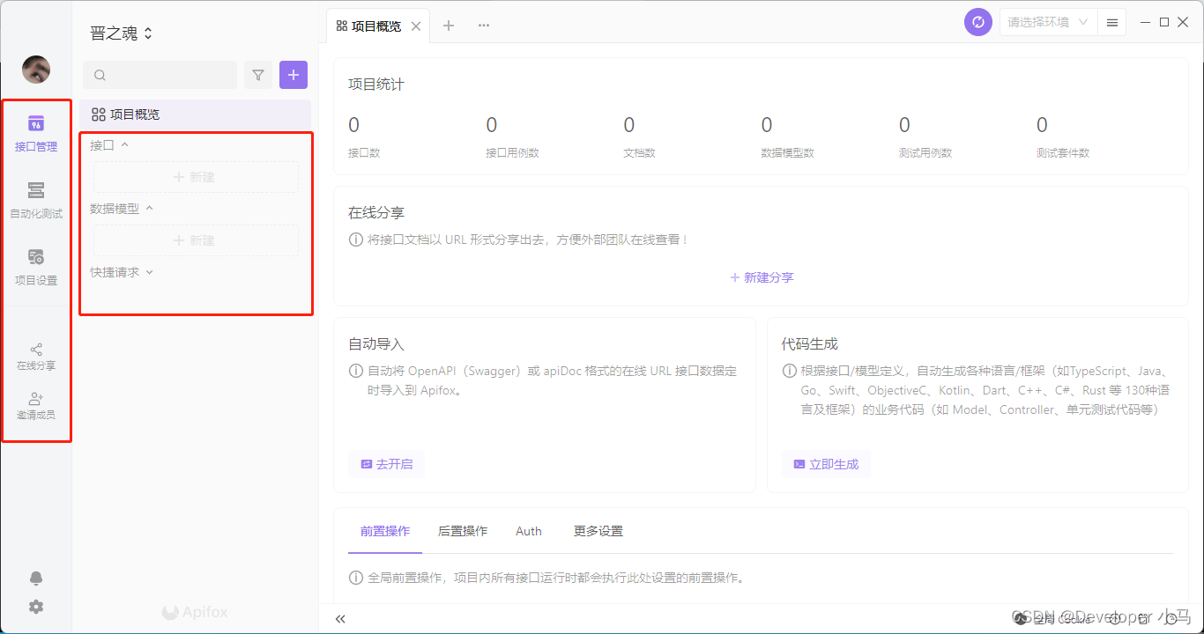Screen dimensions: 1204x634
Task: Open the settings gear icon
Action: pos(36,607)
